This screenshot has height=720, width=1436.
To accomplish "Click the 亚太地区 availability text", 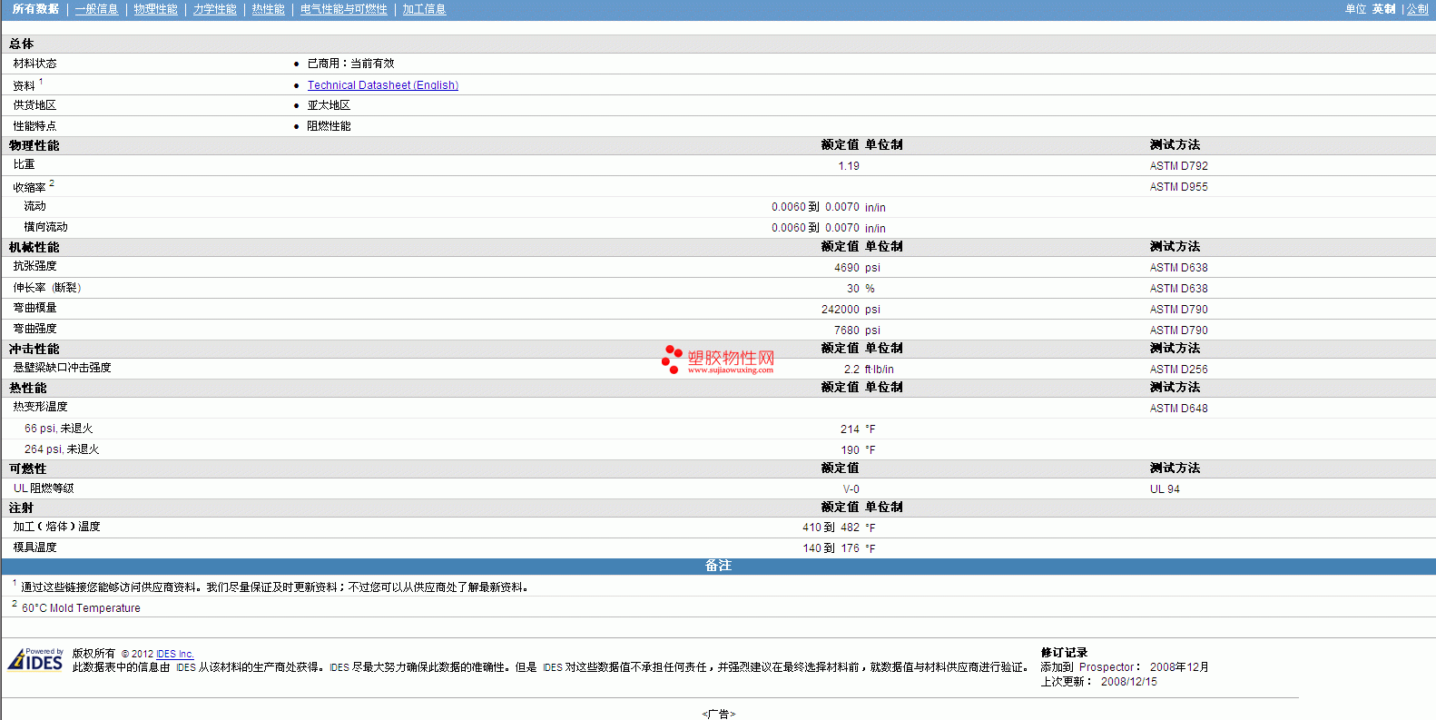I will pos(329,105).
